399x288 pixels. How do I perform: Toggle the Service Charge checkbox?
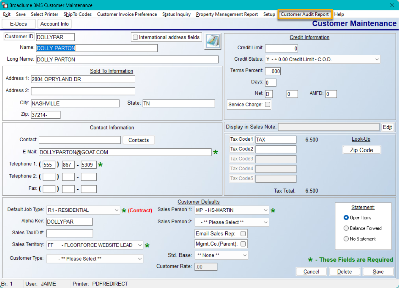(x=267, y=105)
